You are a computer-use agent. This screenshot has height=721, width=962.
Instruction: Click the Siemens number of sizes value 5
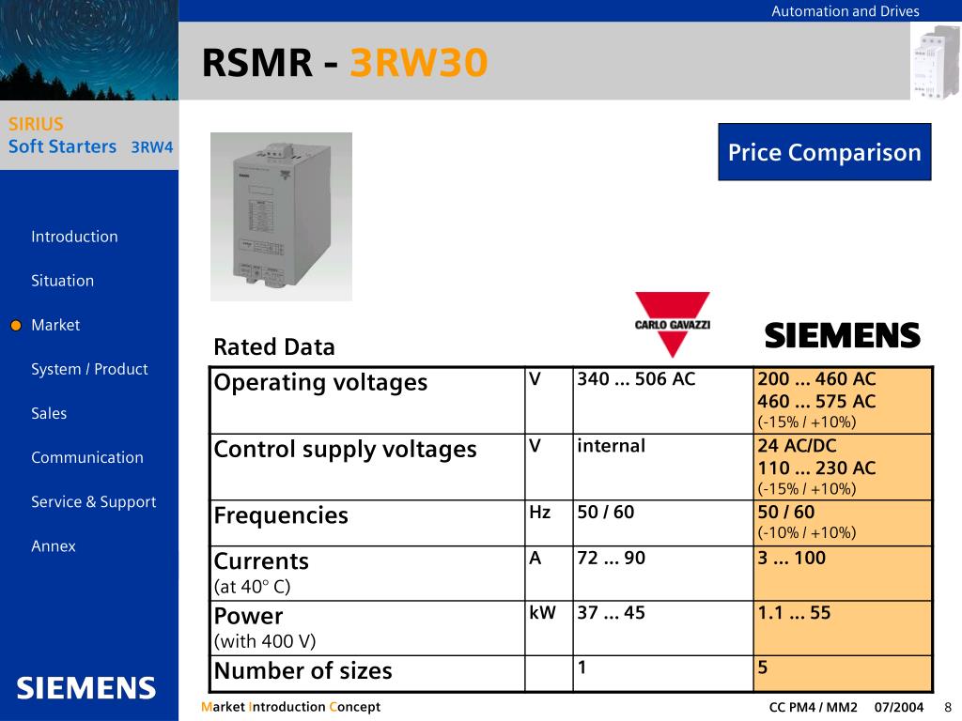(x=763, y=667)
